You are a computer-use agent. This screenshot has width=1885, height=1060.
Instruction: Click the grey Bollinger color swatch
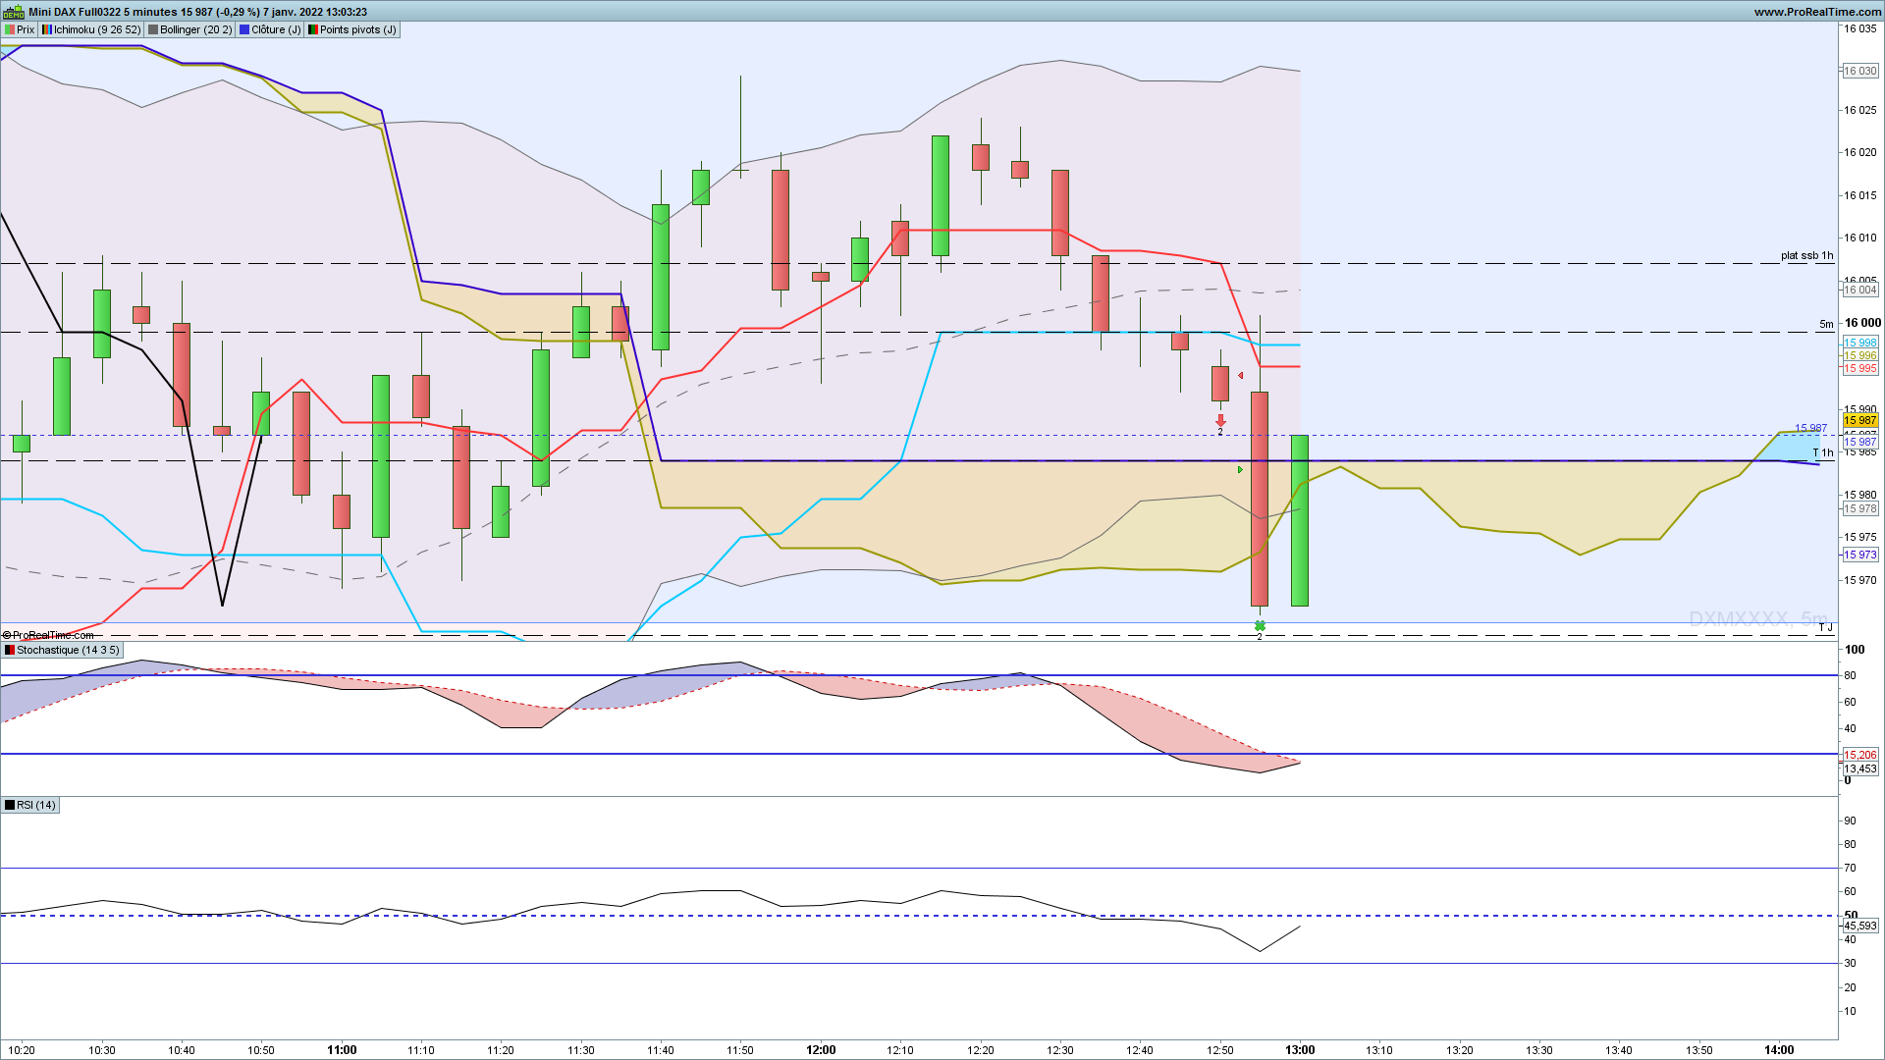pyautogui.click(x=152, y=30)
